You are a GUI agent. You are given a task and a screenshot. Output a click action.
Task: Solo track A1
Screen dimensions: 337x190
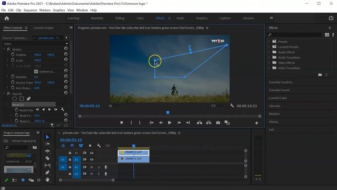(x=98, y=167)
